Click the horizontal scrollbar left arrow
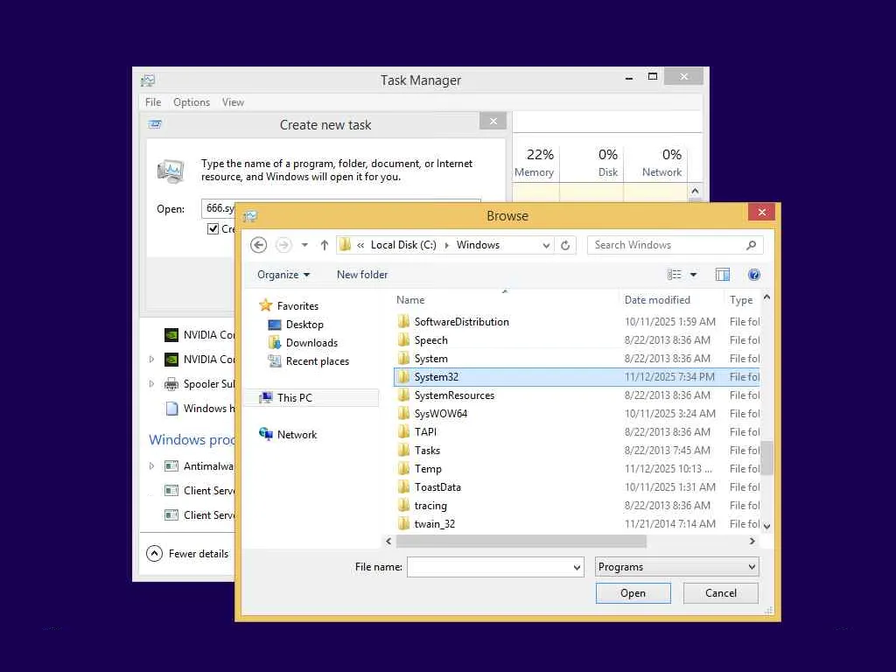 click(x=388, y=541)
